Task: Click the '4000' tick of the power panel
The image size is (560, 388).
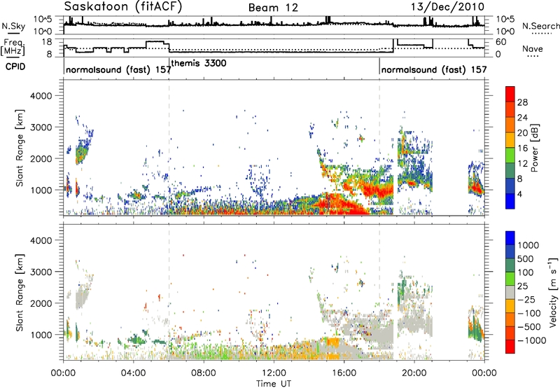Action: click(41, 96)
